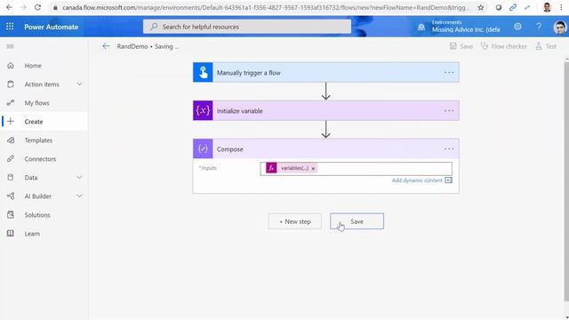Open the user account avatar

pyautogui.click(x=560, y=28)
